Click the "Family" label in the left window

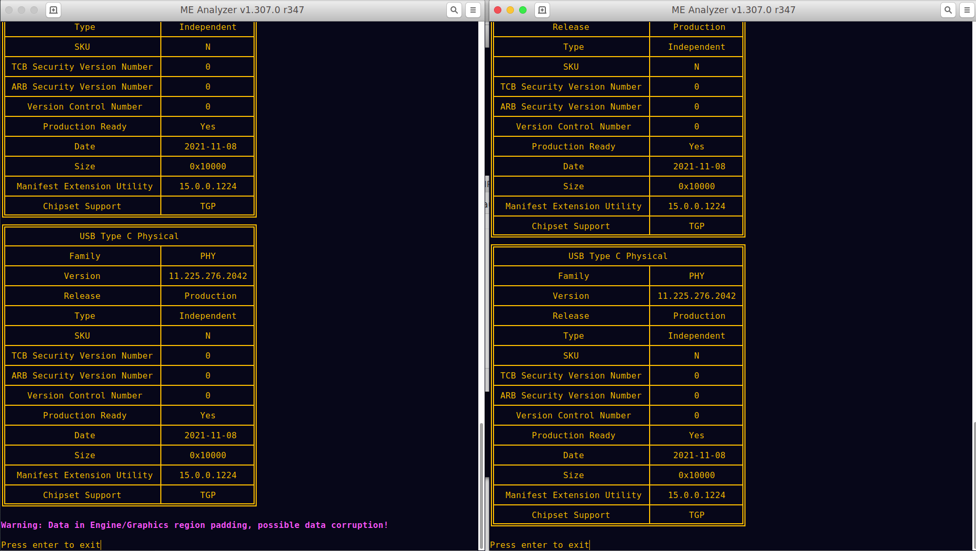[x=85, y=256]
